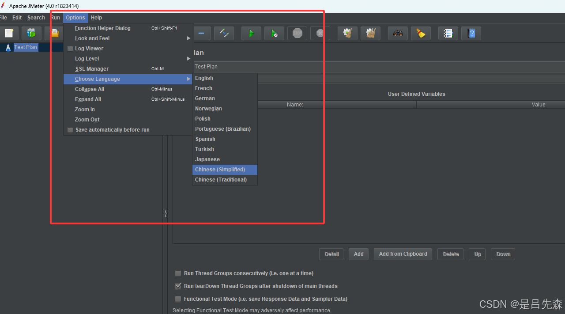
Task: Select Chinese (Traditional) language
Action: tap(225, 180)
